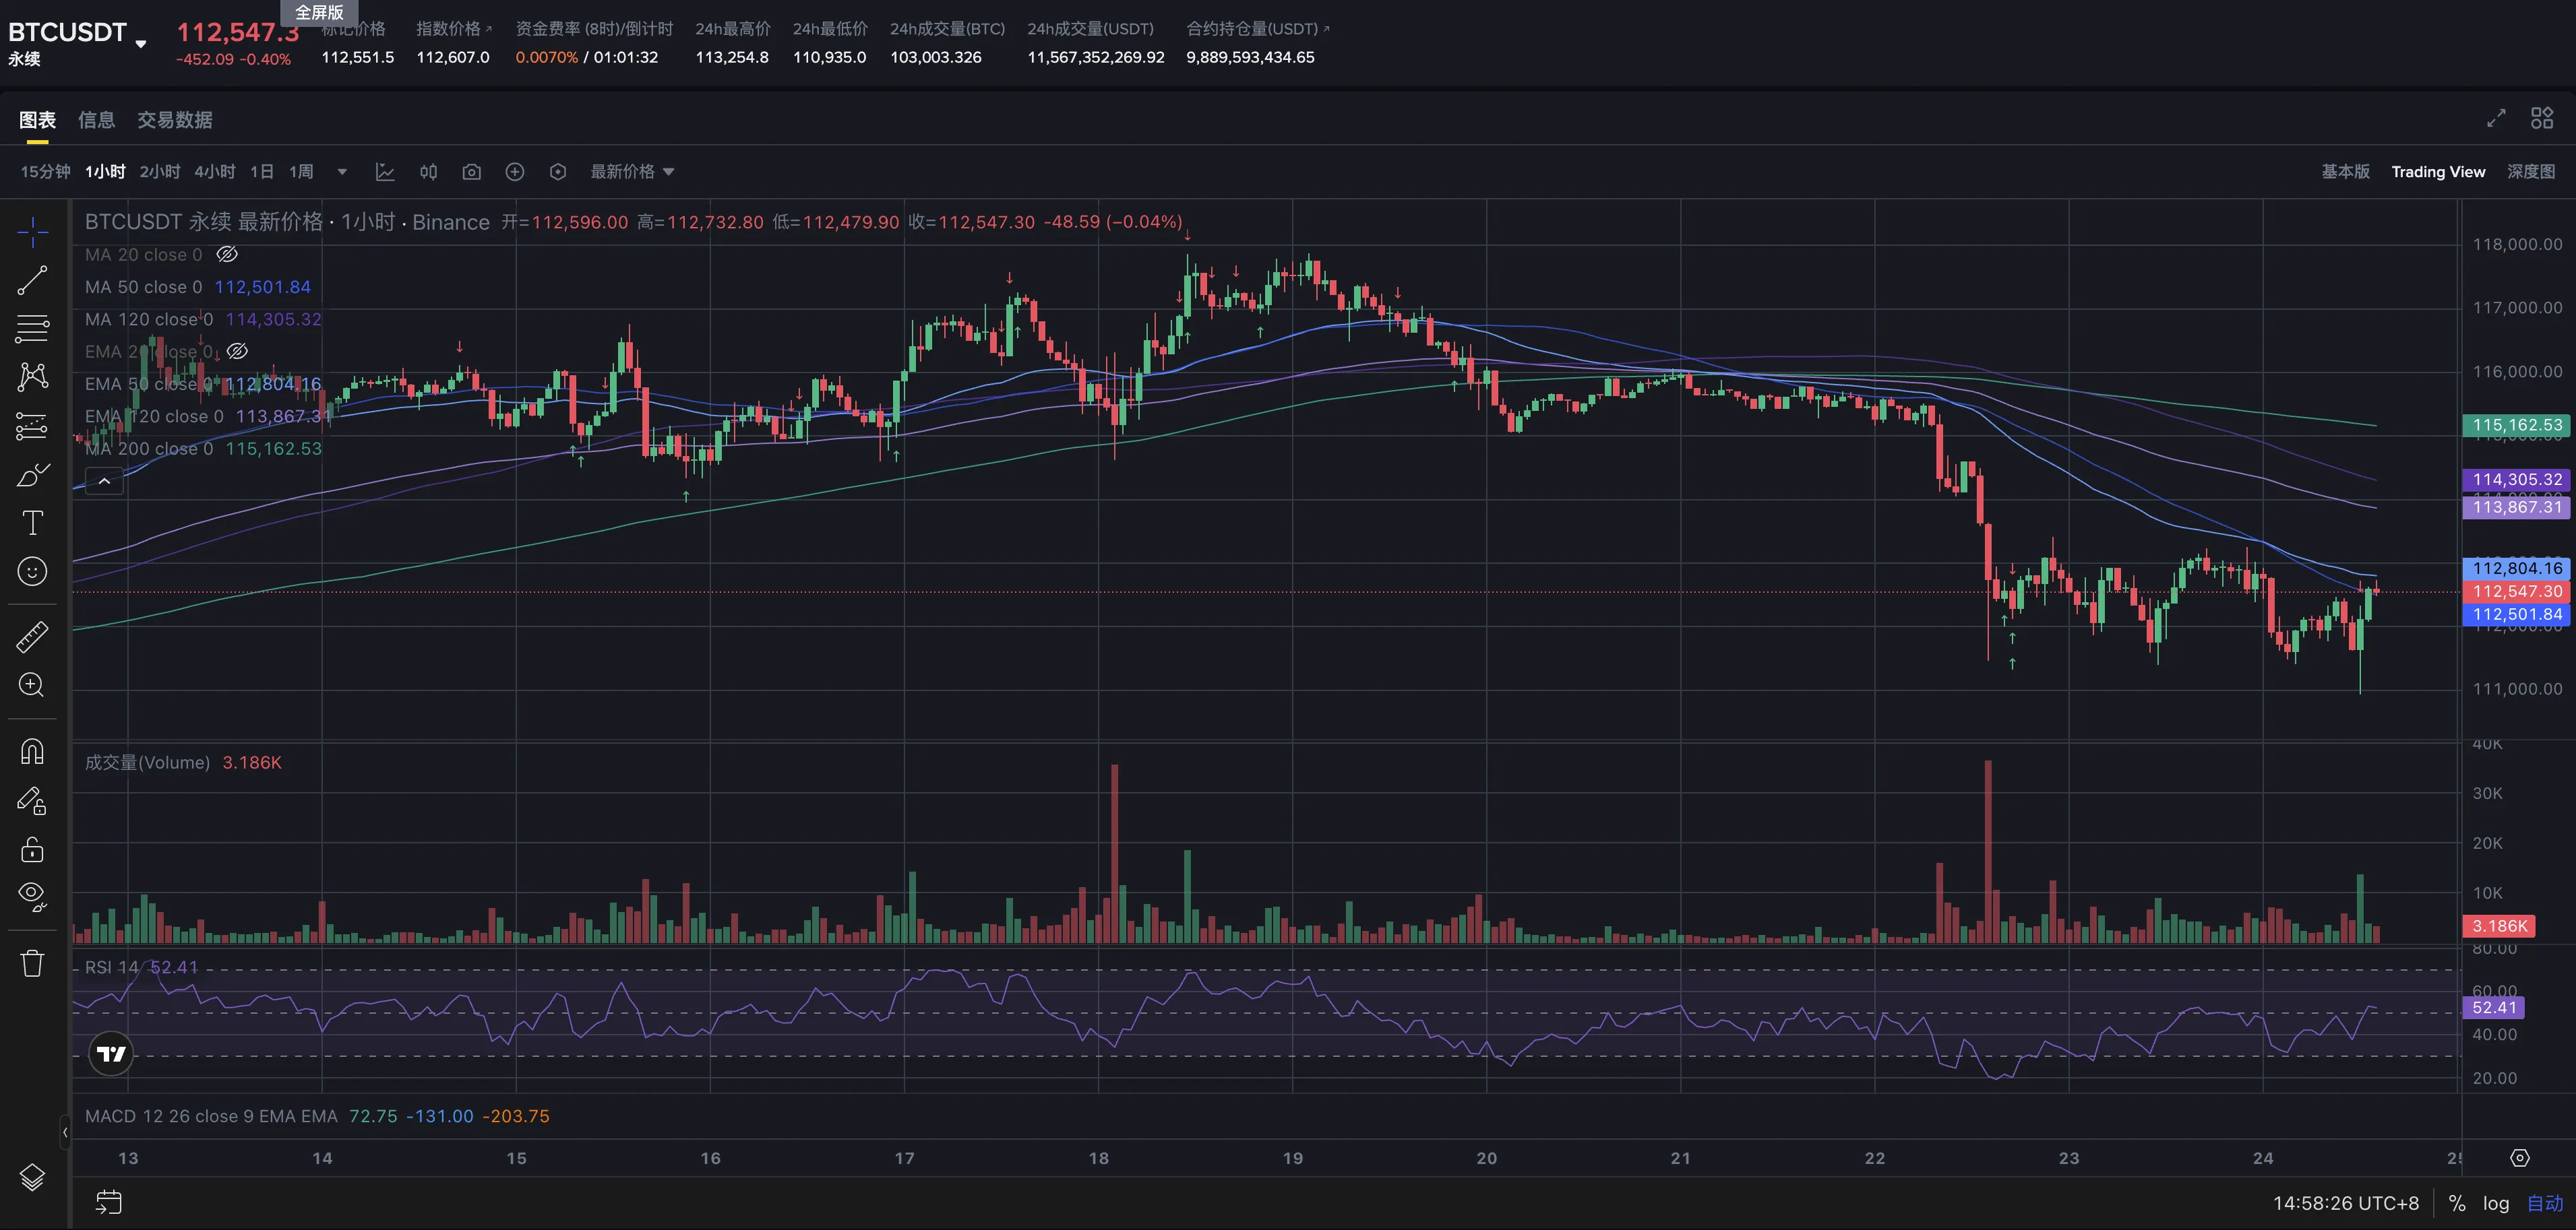Select the trend line drawing tool

[x=32, y=281]
